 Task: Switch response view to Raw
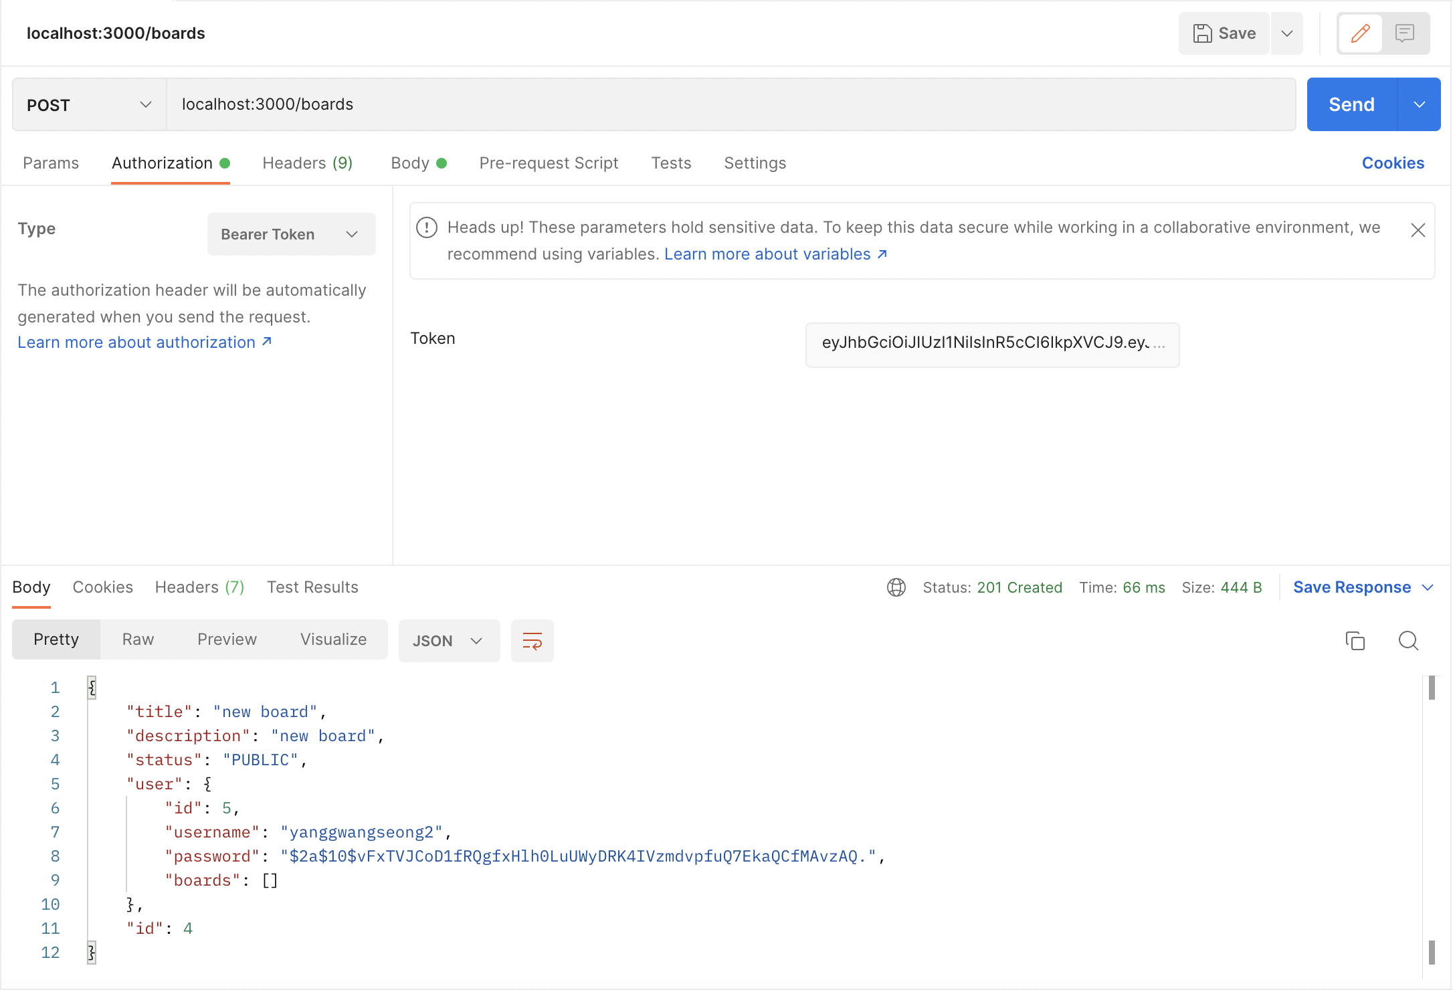[138, 639]
